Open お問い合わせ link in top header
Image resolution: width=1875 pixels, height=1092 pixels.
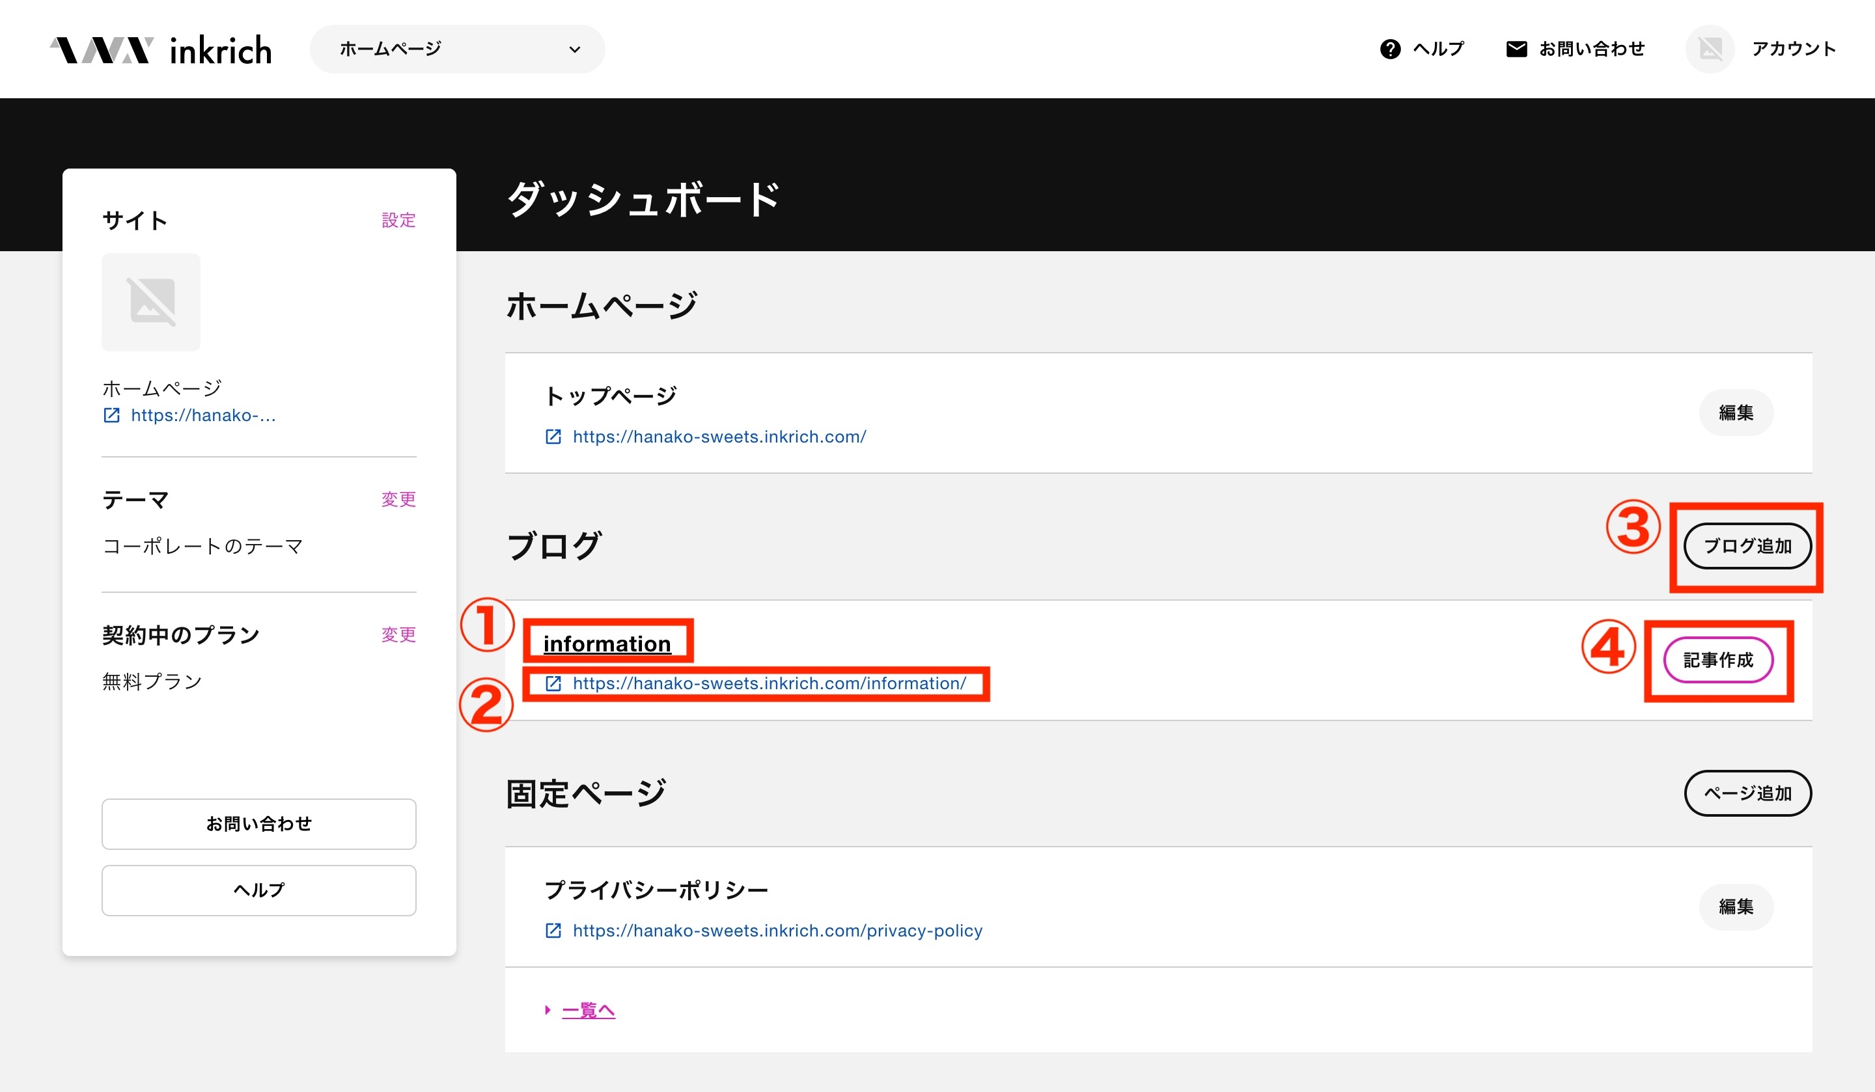point(1592,49)
